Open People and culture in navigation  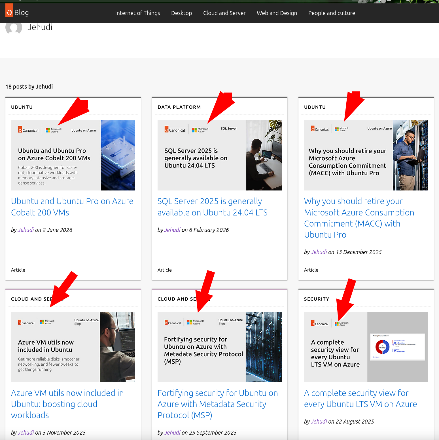(332, 13)
